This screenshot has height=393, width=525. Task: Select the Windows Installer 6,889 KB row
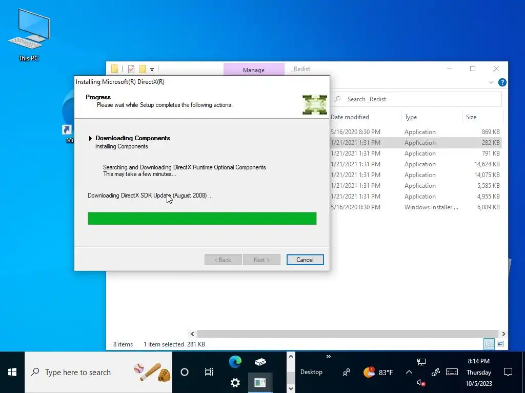[x=416, y=207]
